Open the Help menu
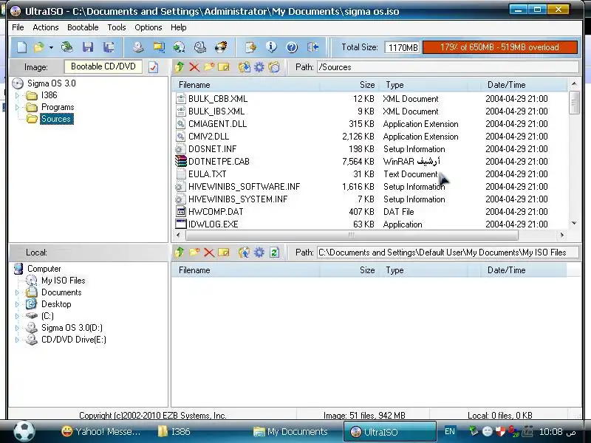The image size is (591, 443). point(178,27)
